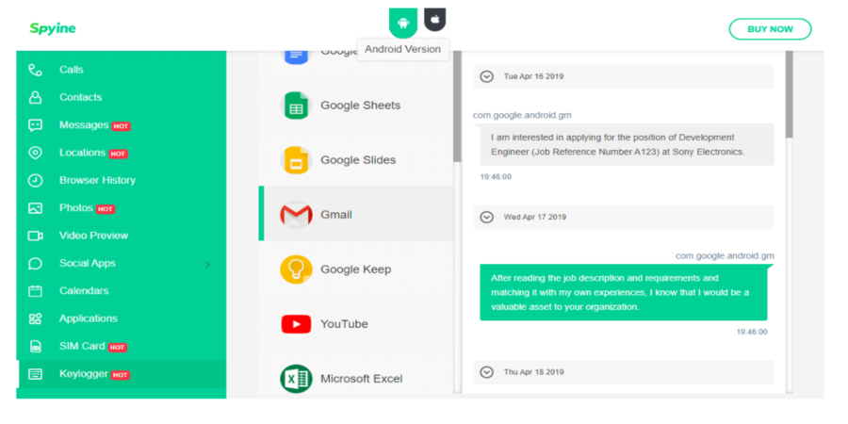This screenshot has height=424, width=848.
Task: Select the Keylogger menu item
Action: [x=122, y=374]
